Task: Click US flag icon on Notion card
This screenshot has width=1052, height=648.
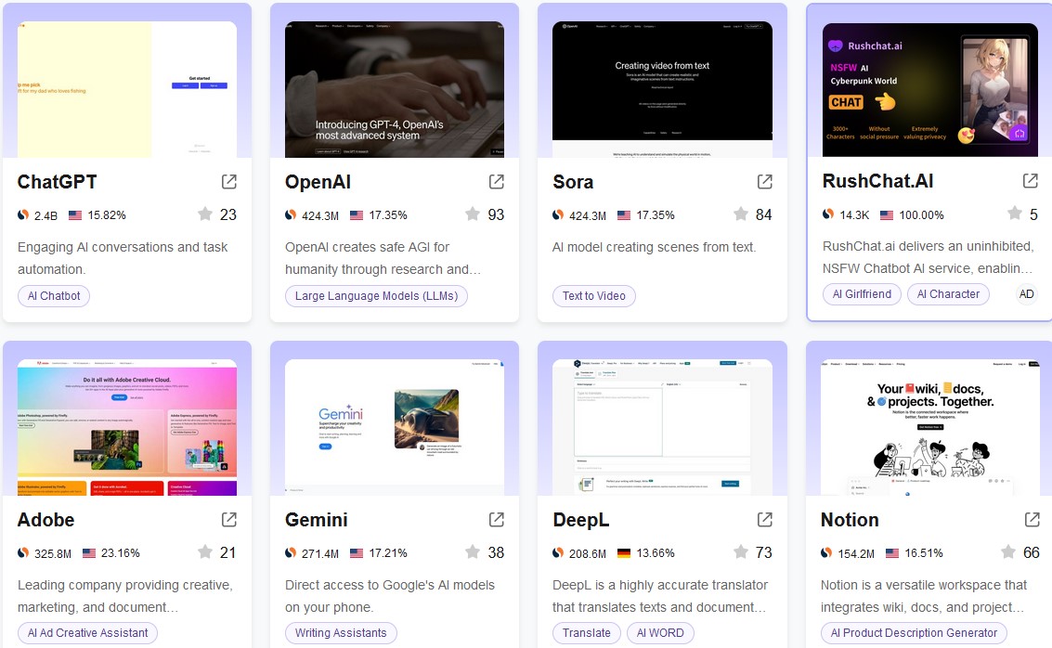Action: click(891, 552)
